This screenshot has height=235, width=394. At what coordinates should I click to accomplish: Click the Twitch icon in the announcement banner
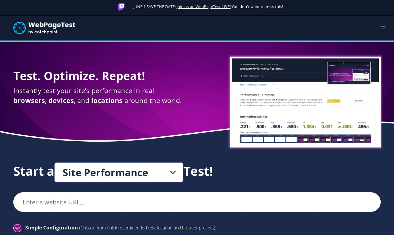point(121,7)
